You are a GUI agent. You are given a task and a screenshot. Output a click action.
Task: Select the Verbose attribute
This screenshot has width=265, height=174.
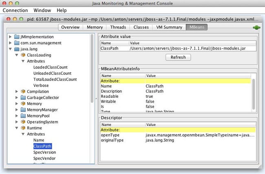pyautogui.click(x=41, y=86)
